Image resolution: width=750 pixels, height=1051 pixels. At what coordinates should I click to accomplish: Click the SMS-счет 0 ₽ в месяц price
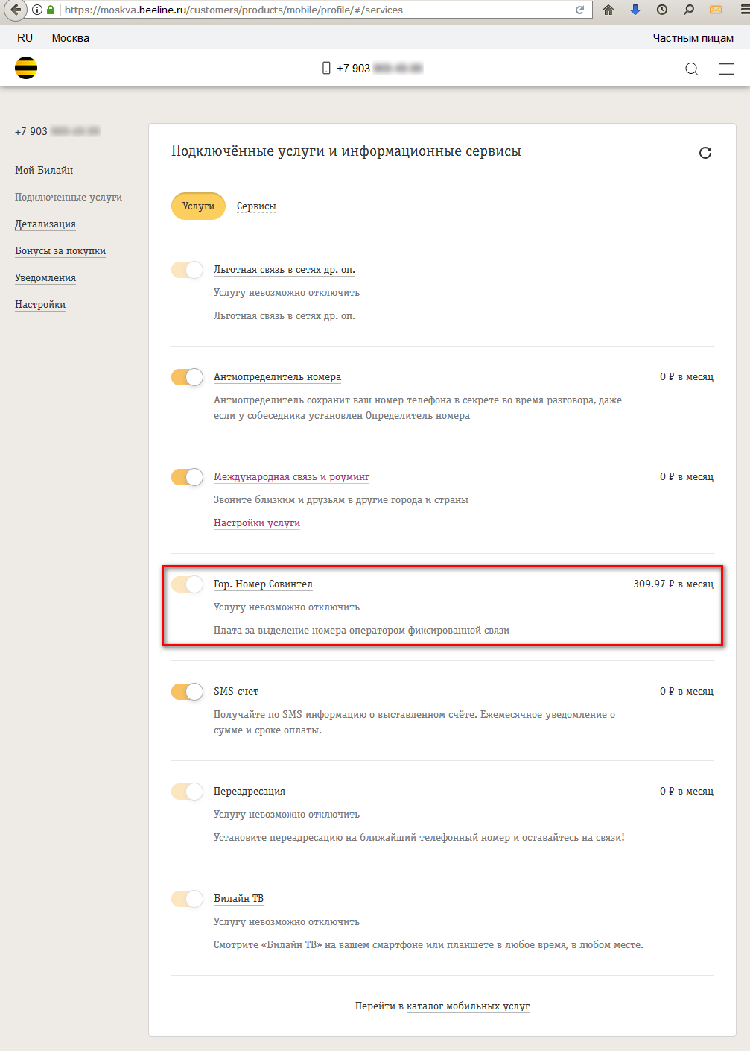687,692
